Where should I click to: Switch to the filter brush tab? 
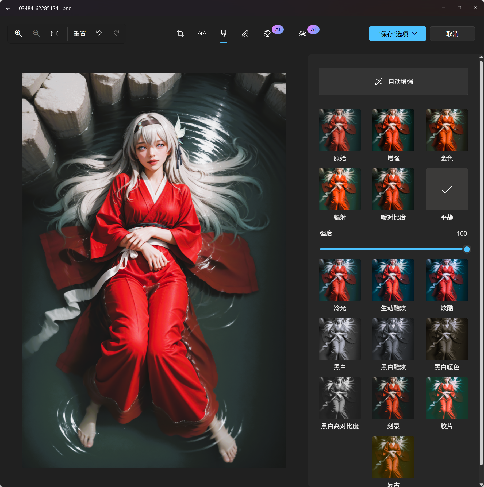pyautogui.click(x=224, y=34)
